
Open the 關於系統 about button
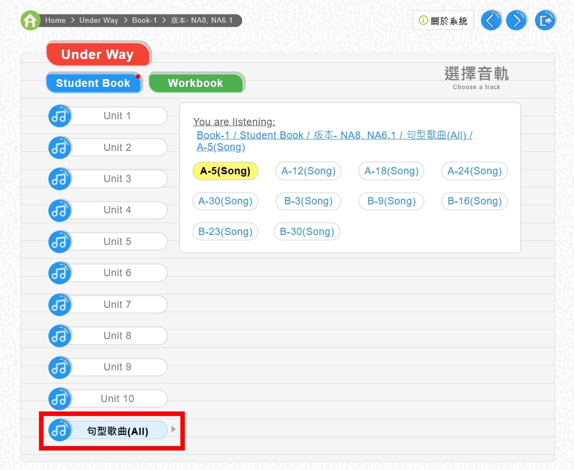pos(443,21)
